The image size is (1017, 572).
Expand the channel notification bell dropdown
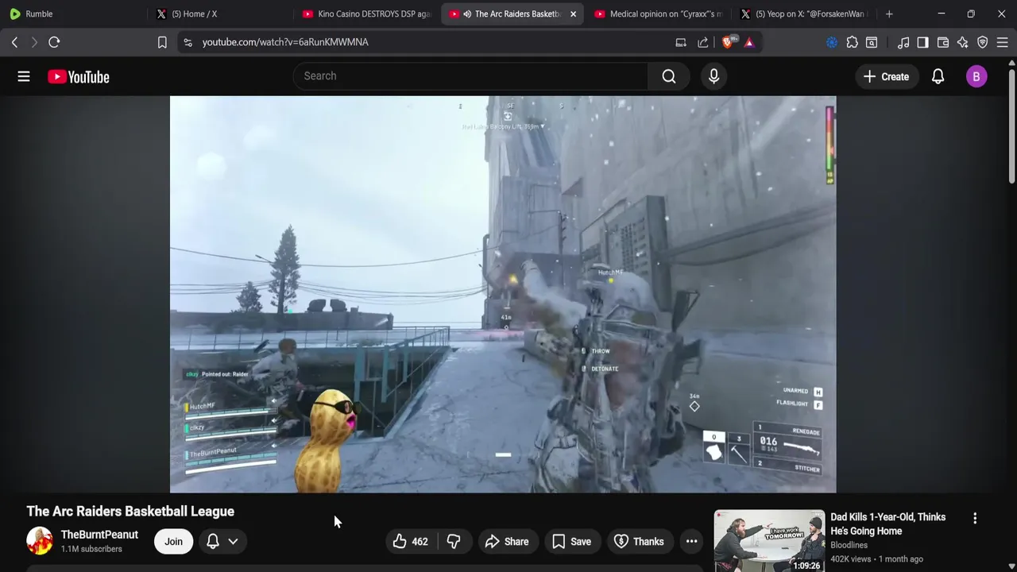click(x=222, y=542)
